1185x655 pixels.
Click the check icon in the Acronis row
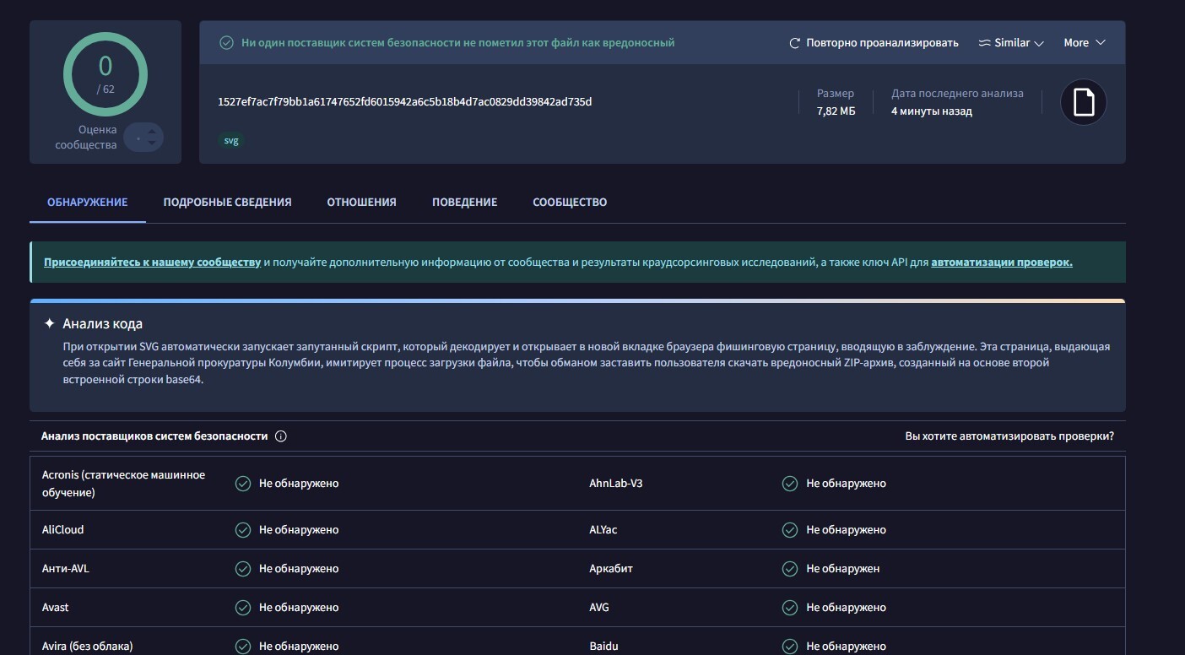(x=243, y=484)
